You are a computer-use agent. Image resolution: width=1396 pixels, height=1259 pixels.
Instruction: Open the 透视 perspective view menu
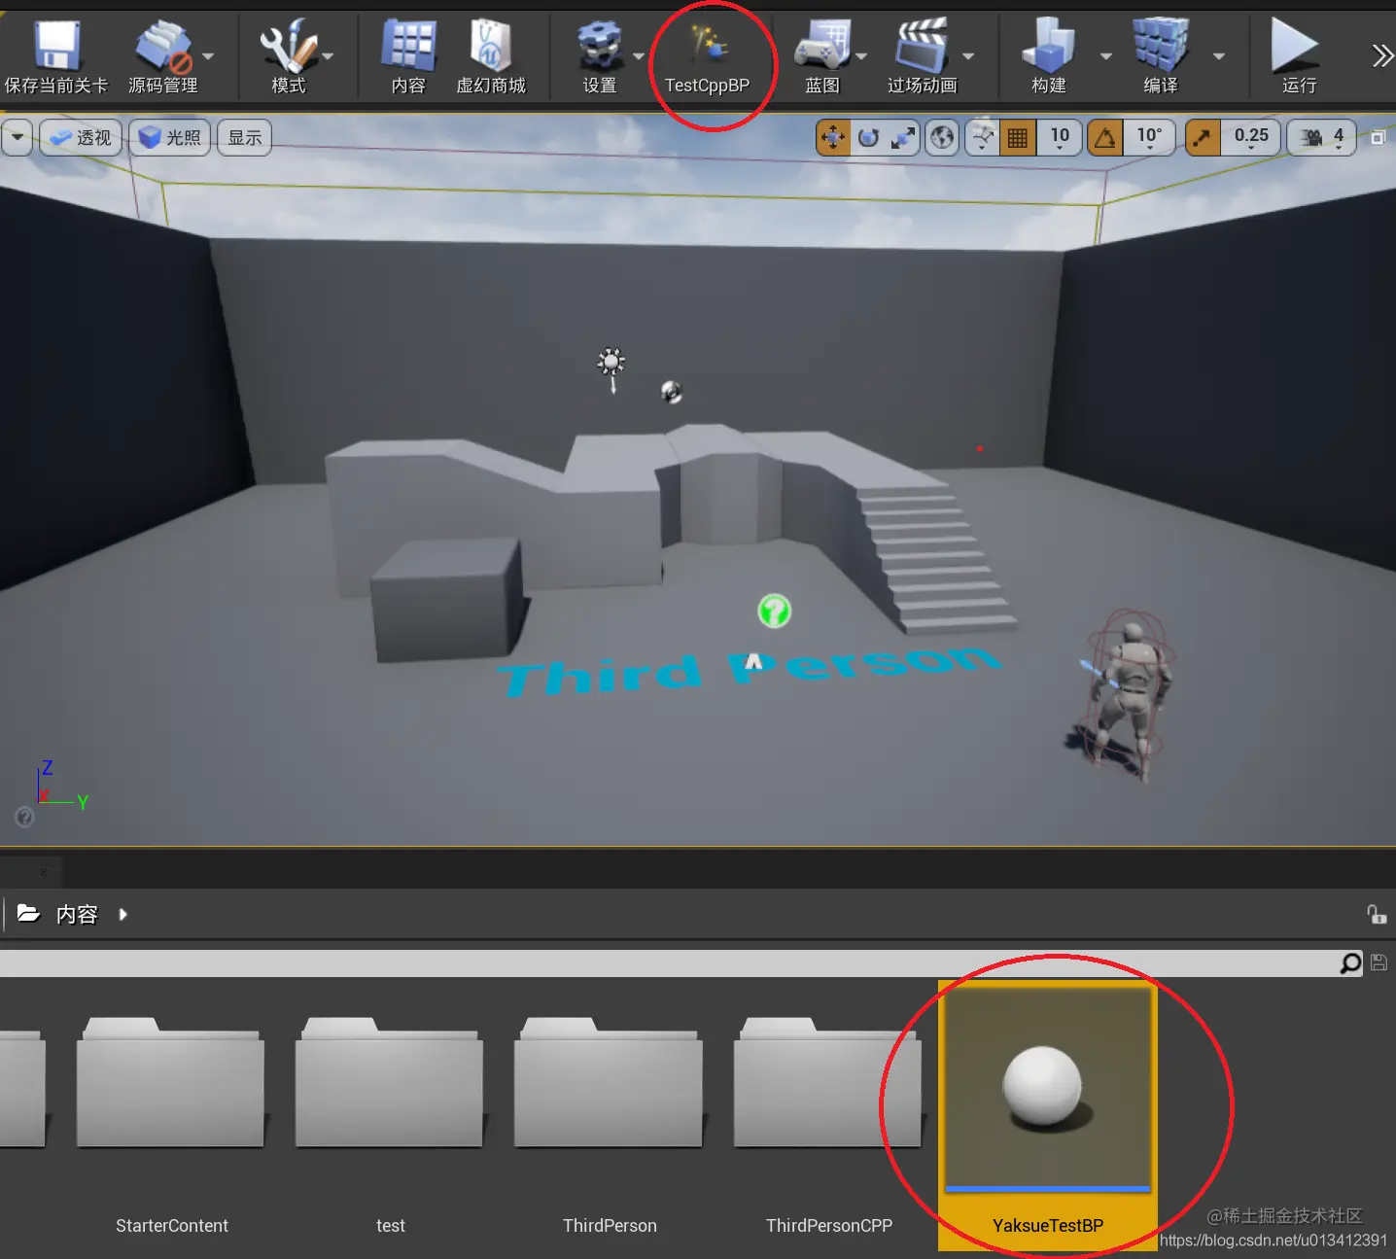(82, 138)
